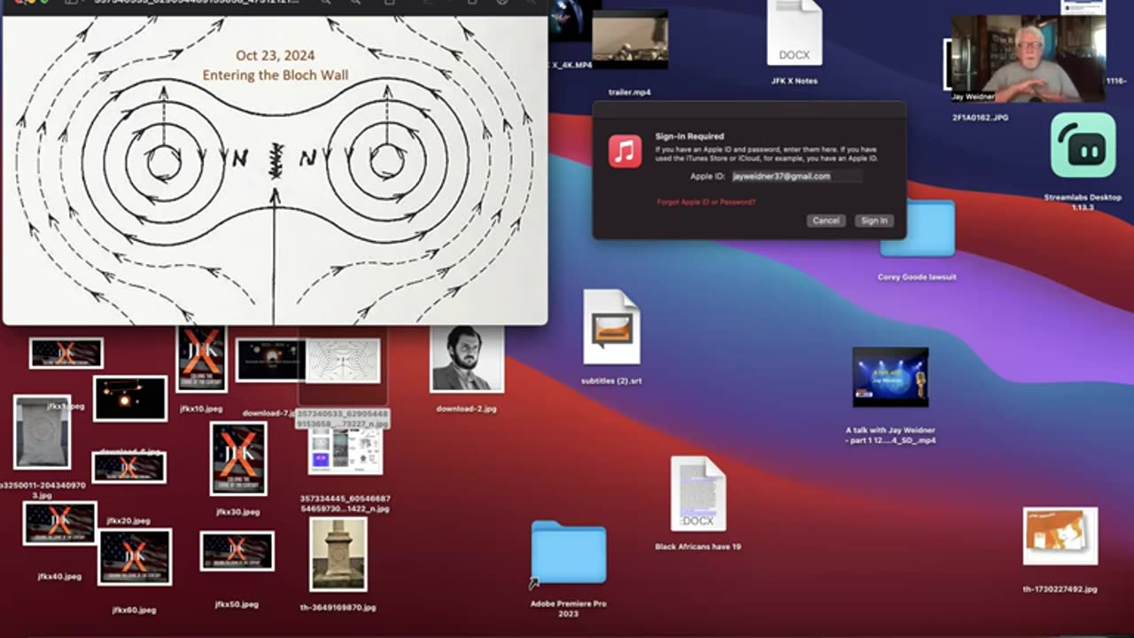Screen dimensions: 1134x638
Task: Select the download-2.jpg portrait thumbnail
Action: pyautogui.click(x=467, y=359)
